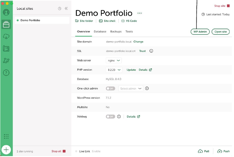Expand the PHP version 8.2.29 dropdown
Viewport: 234px width, 157px height.
pos(114,70)
